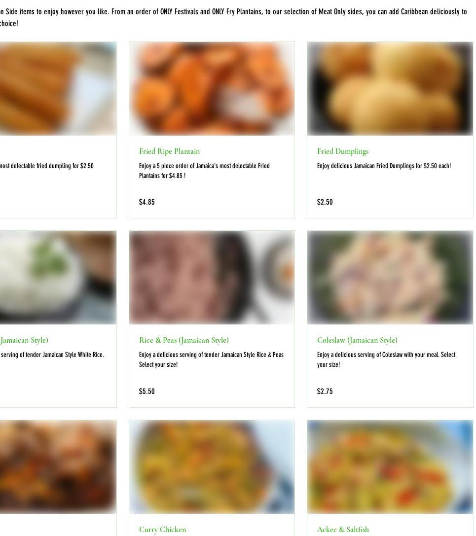
Task: Click the Curry Chicken photo
Action: point(212,467)
